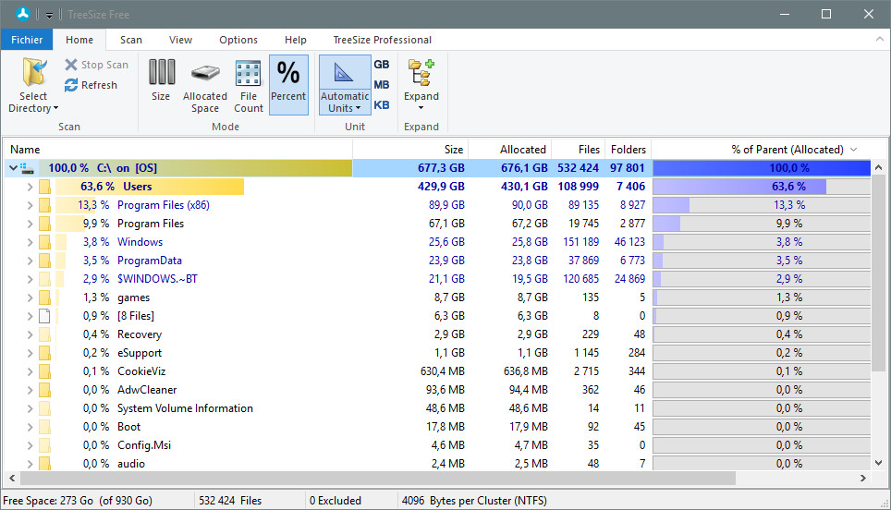Click the Users 63,6 % bar
Viewport: 891px width, 510px height.
(762, 187)
